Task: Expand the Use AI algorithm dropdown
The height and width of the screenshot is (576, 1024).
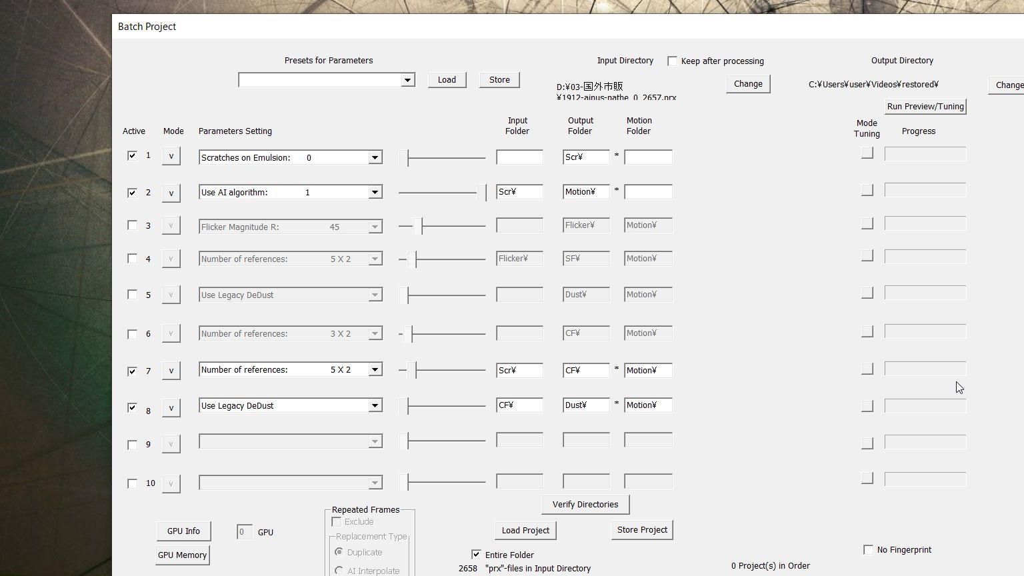Action: [375, 193]
